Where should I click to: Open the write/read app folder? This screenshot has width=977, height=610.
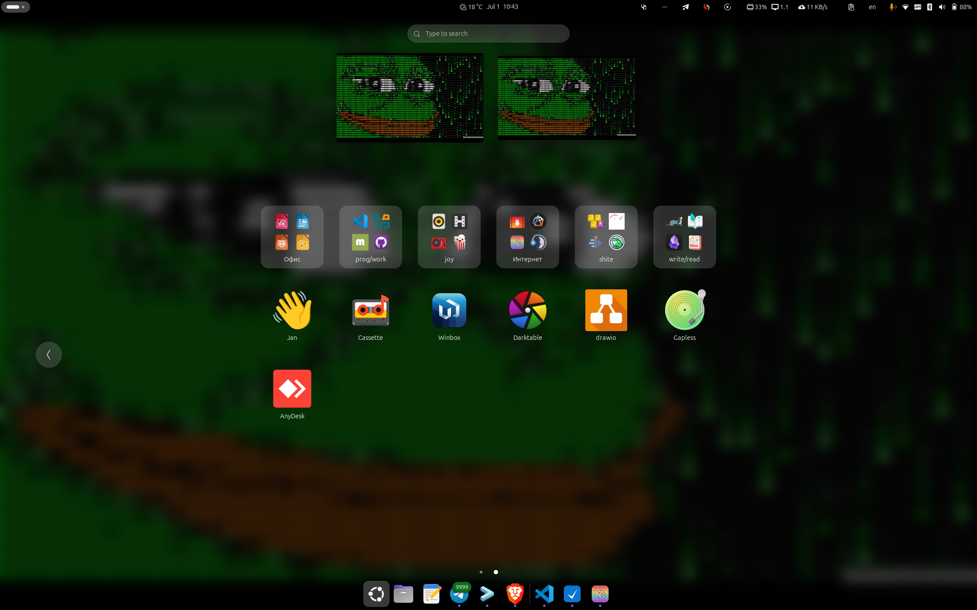click(684, 237)
